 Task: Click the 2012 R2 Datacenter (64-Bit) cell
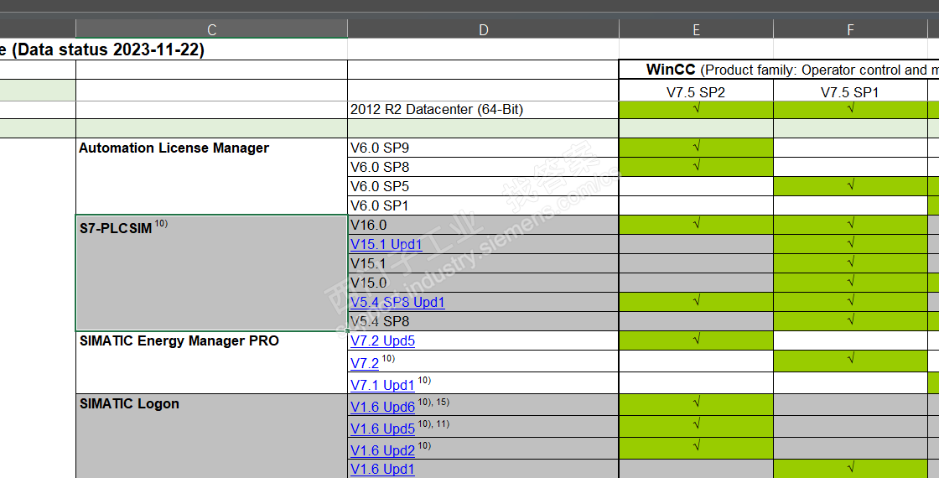click(483, 110)
